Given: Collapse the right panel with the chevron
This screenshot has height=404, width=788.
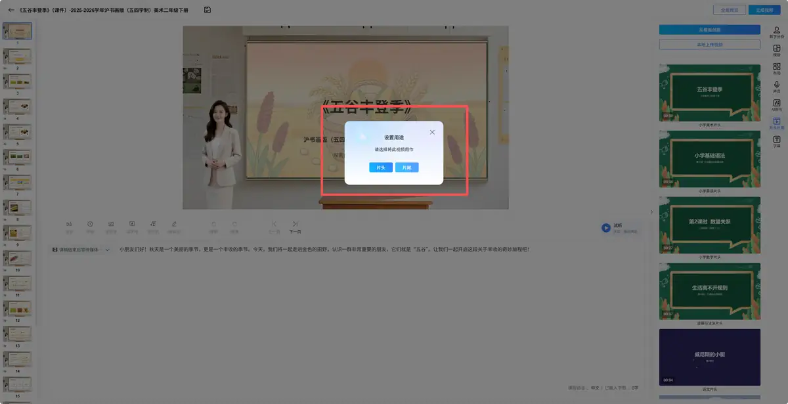Looking at the screenshot, I should 651,212.
